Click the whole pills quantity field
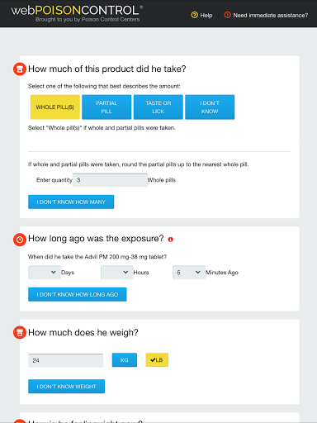This screenshot has height=423, width=317. (x=110, y=180)
